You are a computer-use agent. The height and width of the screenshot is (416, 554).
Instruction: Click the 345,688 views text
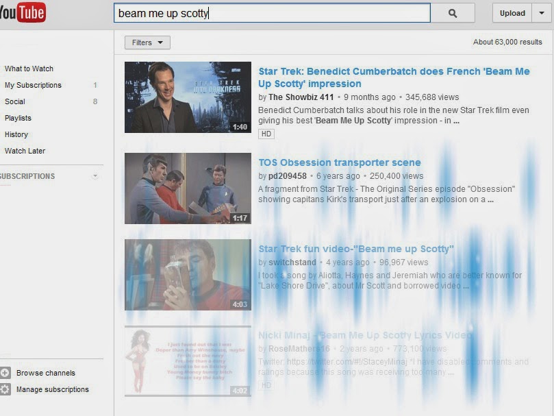point(432,97)
